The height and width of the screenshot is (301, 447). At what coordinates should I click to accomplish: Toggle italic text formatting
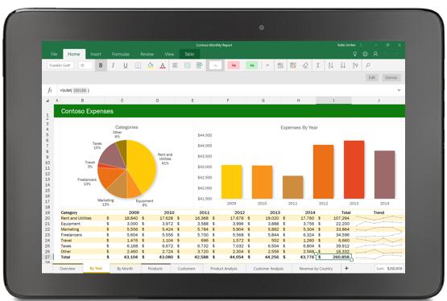click(x=114, y=65)
